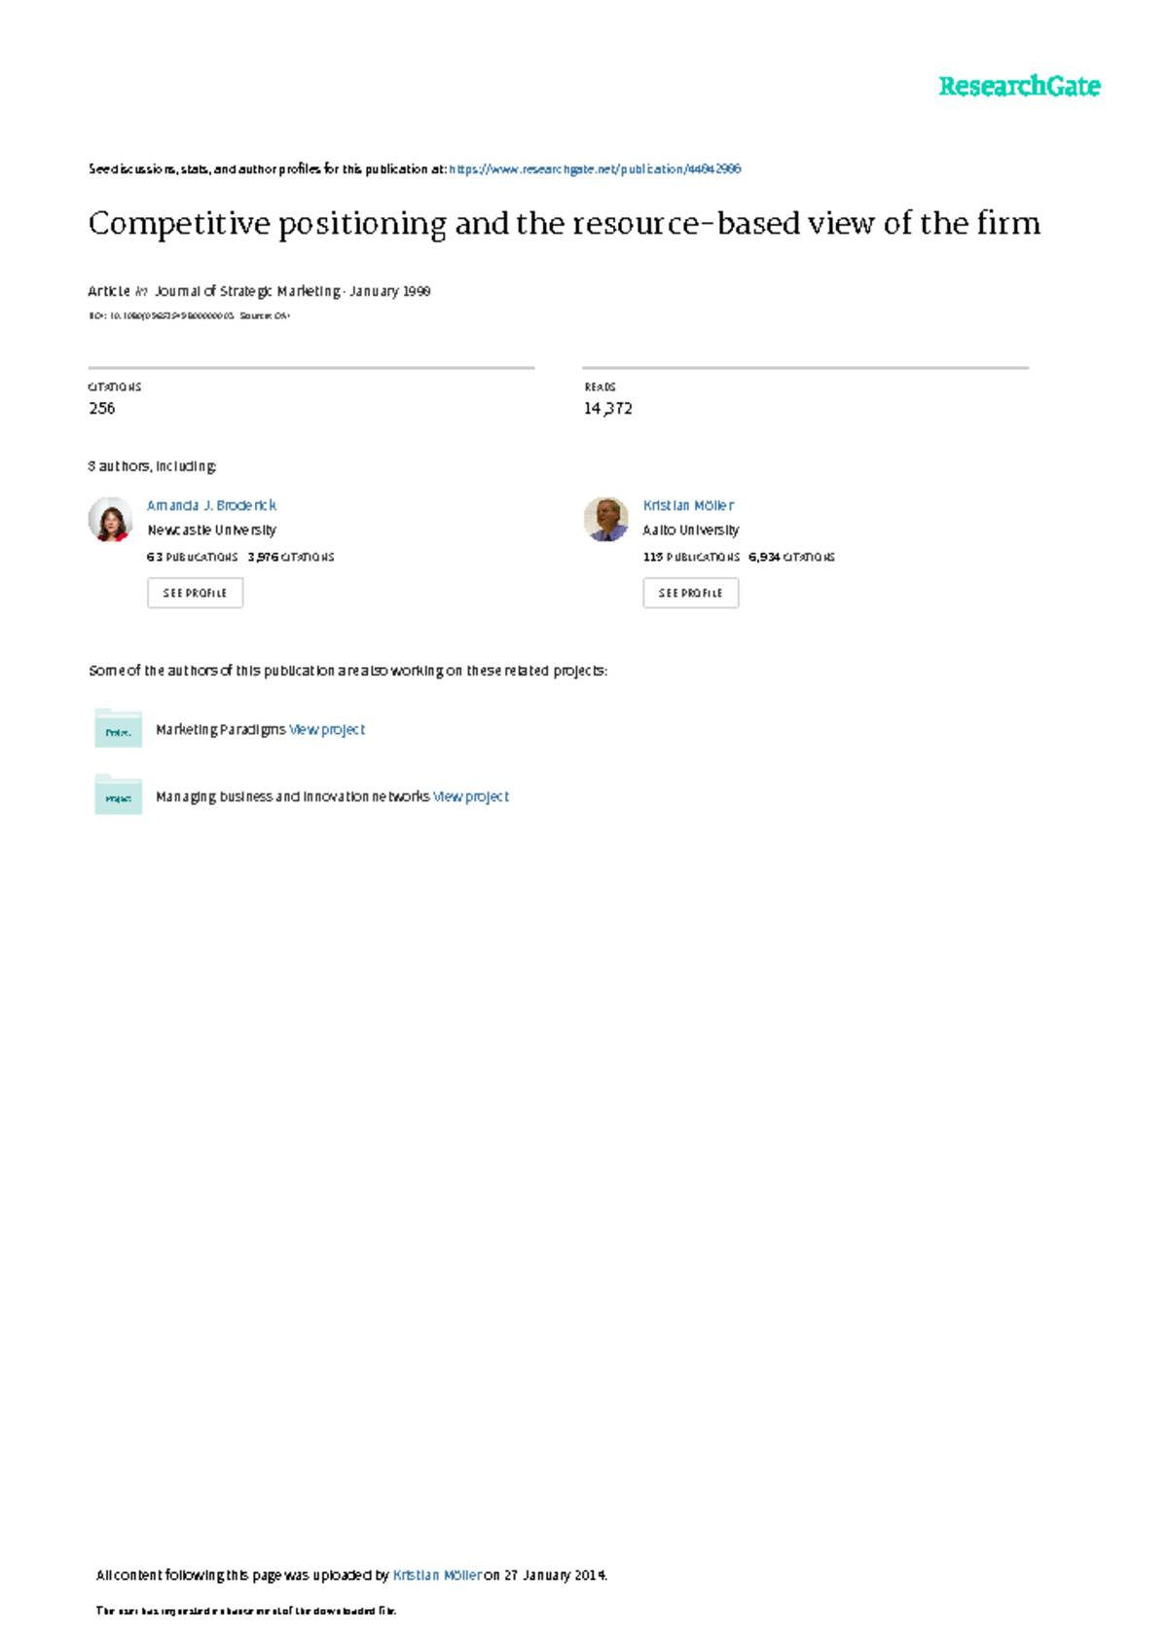Open the researchgate.net publication URL link
The width and height of the screenshot is (1168, 1652).
595,169
